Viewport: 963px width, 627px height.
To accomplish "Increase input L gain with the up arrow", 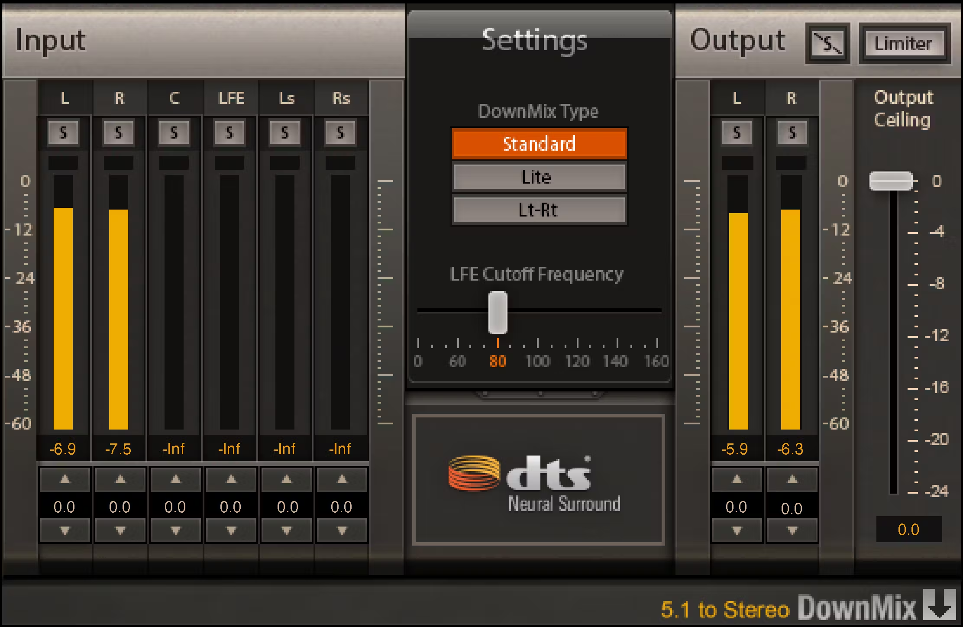I will click(x=64, y=479).
